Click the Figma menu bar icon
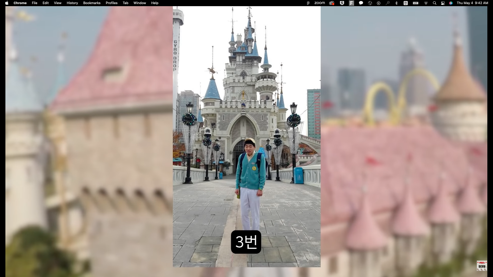The image size is (493, 277). point(308,3)
